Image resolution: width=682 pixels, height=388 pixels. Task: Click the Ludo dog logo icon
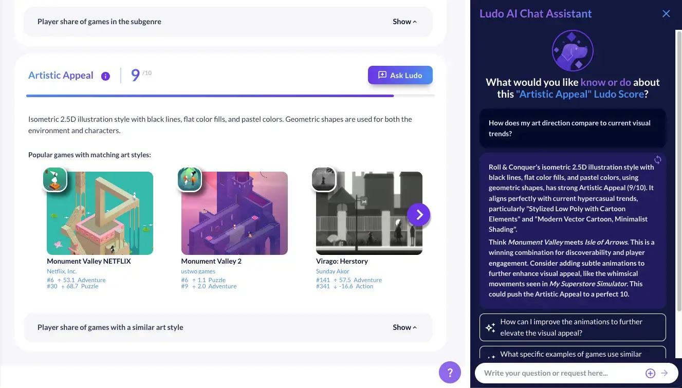tap(573, 51)
